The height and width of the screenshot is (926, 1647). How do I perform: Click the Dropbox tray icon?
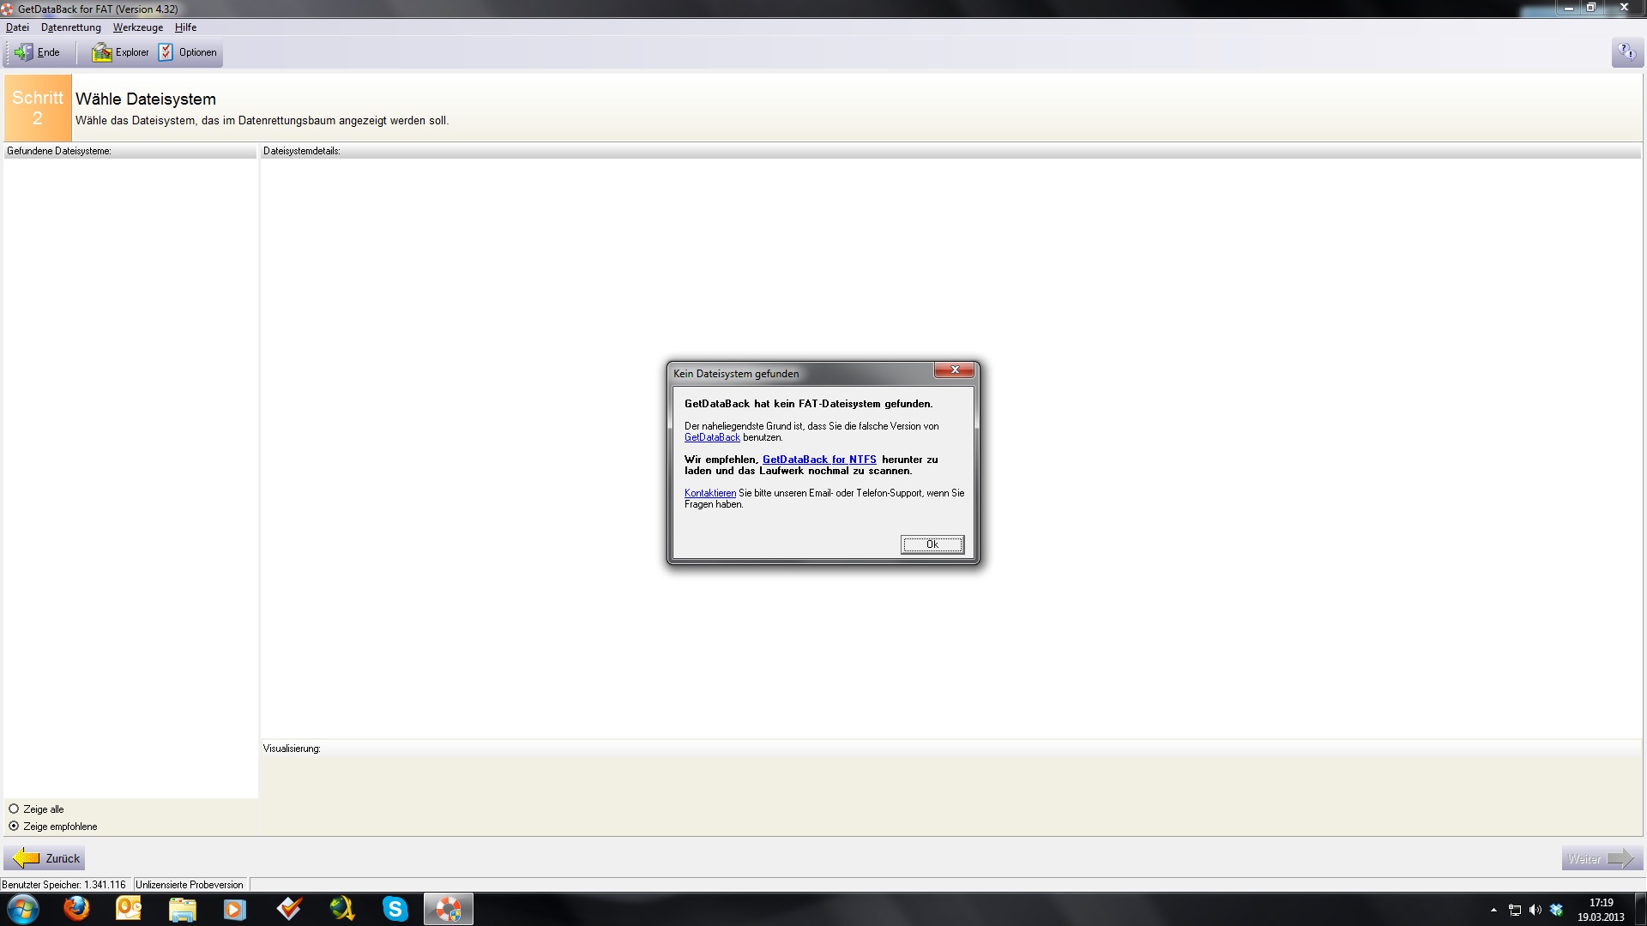point(1557,911)
